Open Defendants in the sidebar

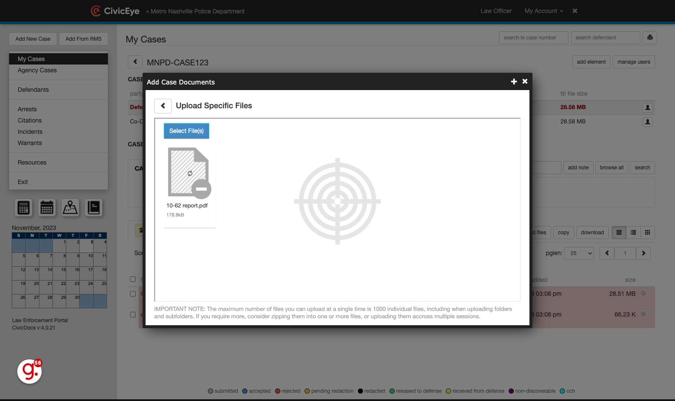pos(58,90)
